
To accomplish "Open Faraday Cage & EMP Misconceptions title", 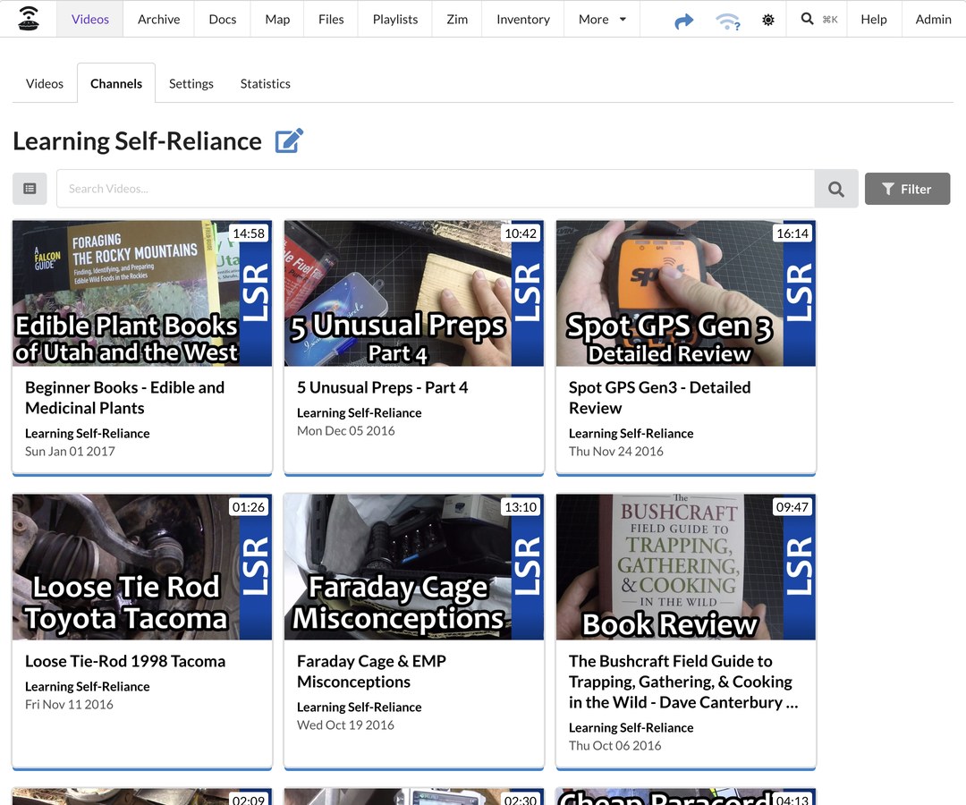I will [x=371, y=672].
